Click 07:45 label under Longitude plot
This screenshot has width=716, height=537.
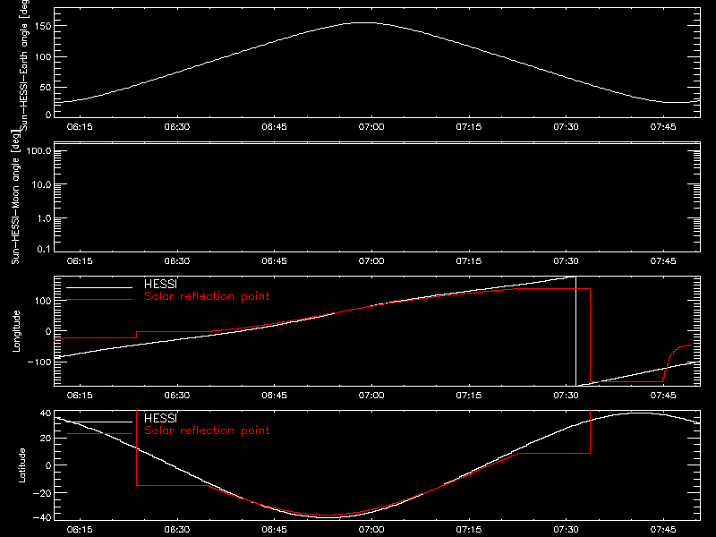click(663, 396)
